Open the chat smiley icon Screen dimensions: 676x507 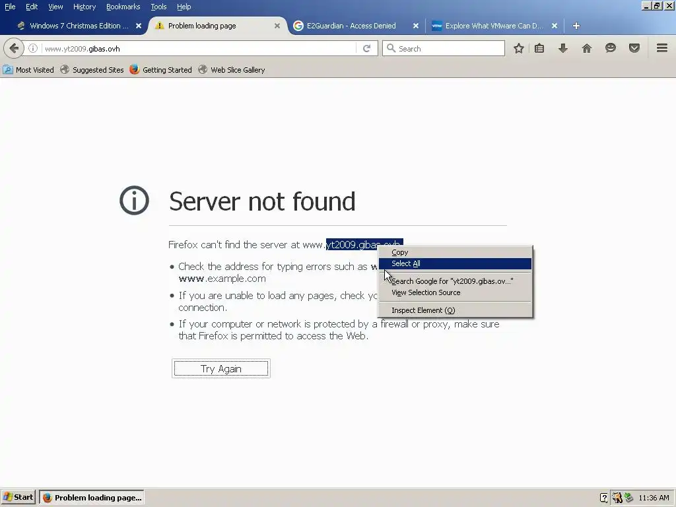click(x=611, y=48)
